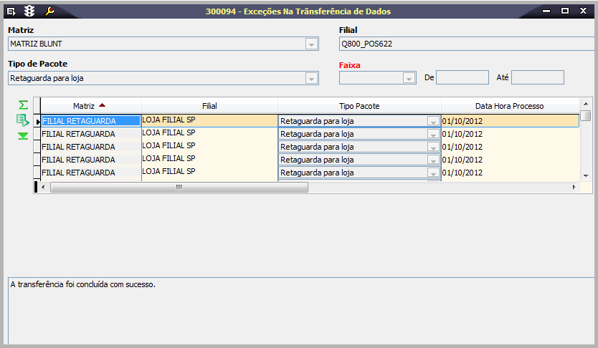Image resolution: width=598 pixels, height=348 pixels.
Task: Click the grid's vertical scroll down arrow
Action: [586, 175]
